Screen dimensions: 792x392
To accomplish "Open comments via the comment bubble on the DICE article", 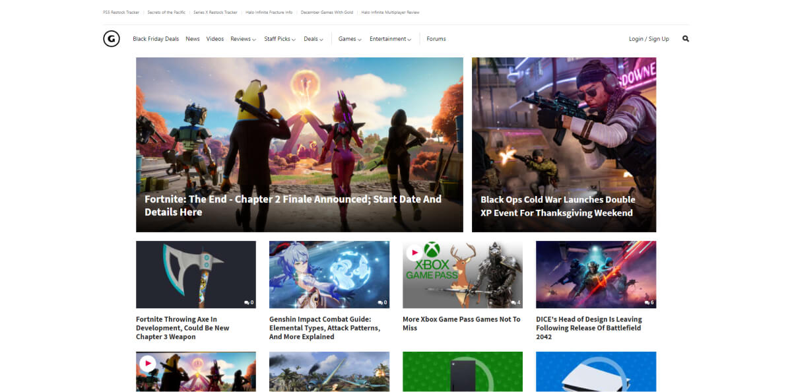I will pos(647,302).
